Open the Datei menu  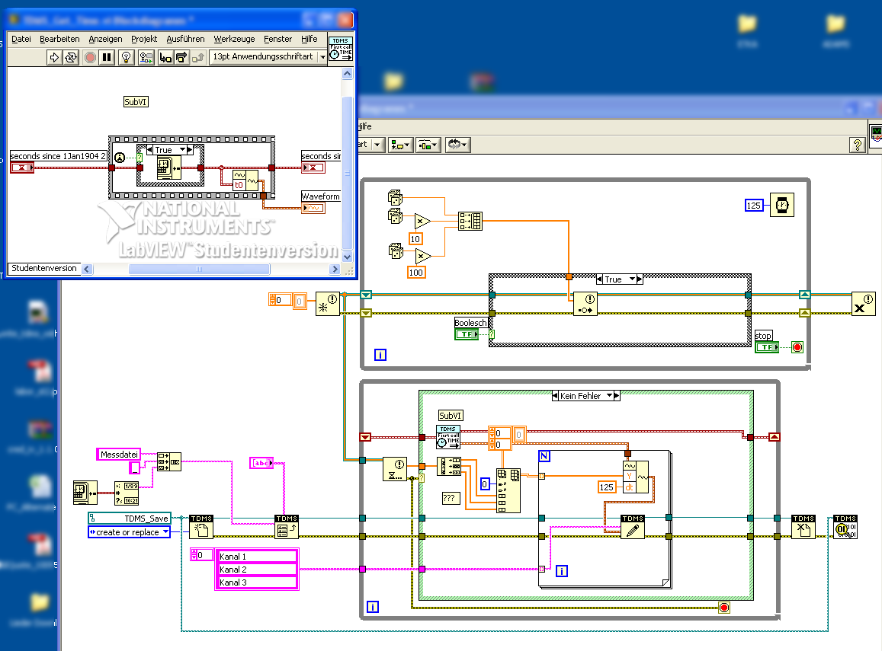[21, 39]
